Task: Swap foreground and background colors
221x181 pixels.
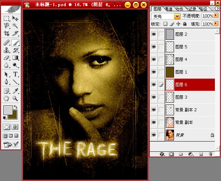Action: 16,107
